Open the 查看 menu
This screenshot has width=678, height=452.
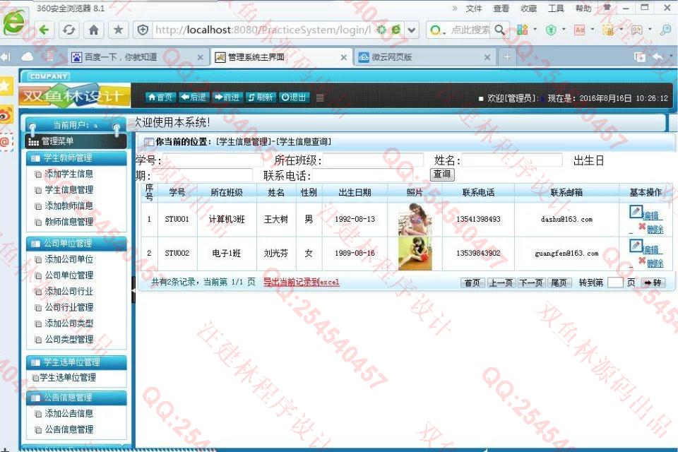pyautogui.click(x=501, y=8)
